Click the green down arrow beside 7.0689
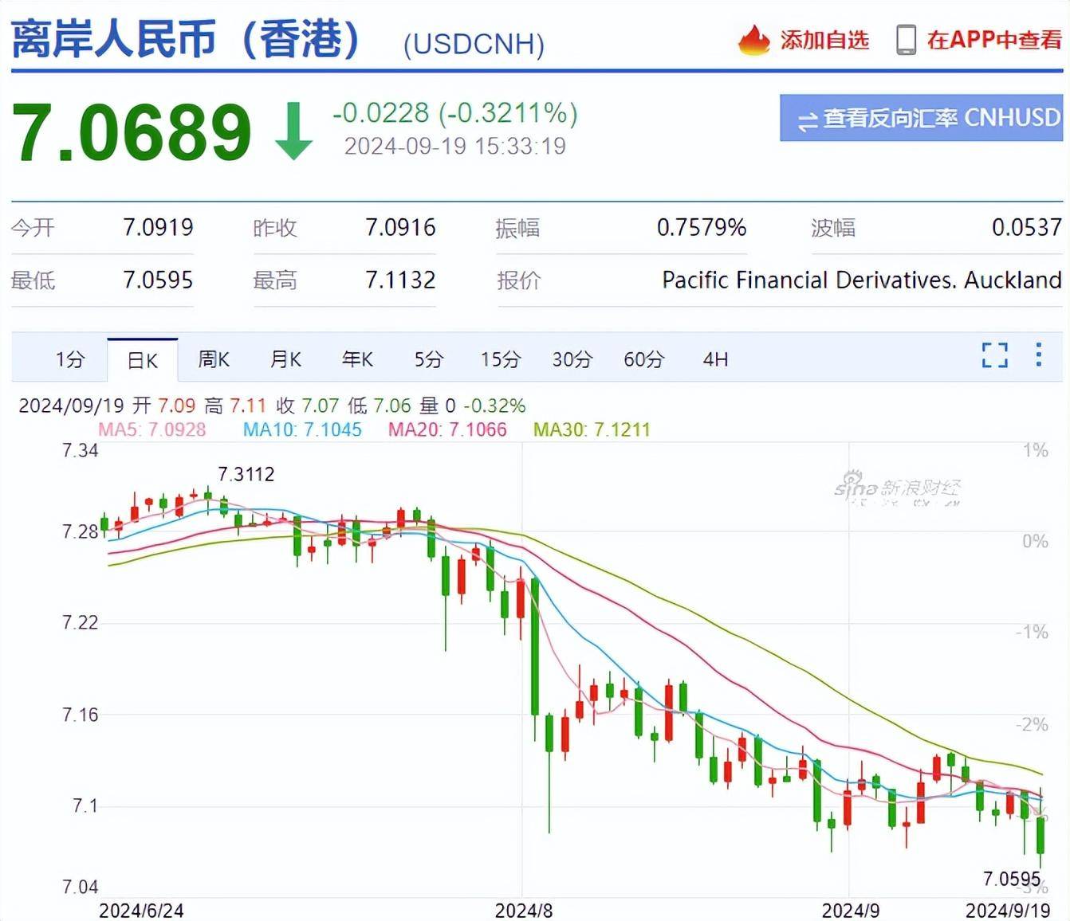This screenshot has width=1070, height=921. click(x=293, y=131)
